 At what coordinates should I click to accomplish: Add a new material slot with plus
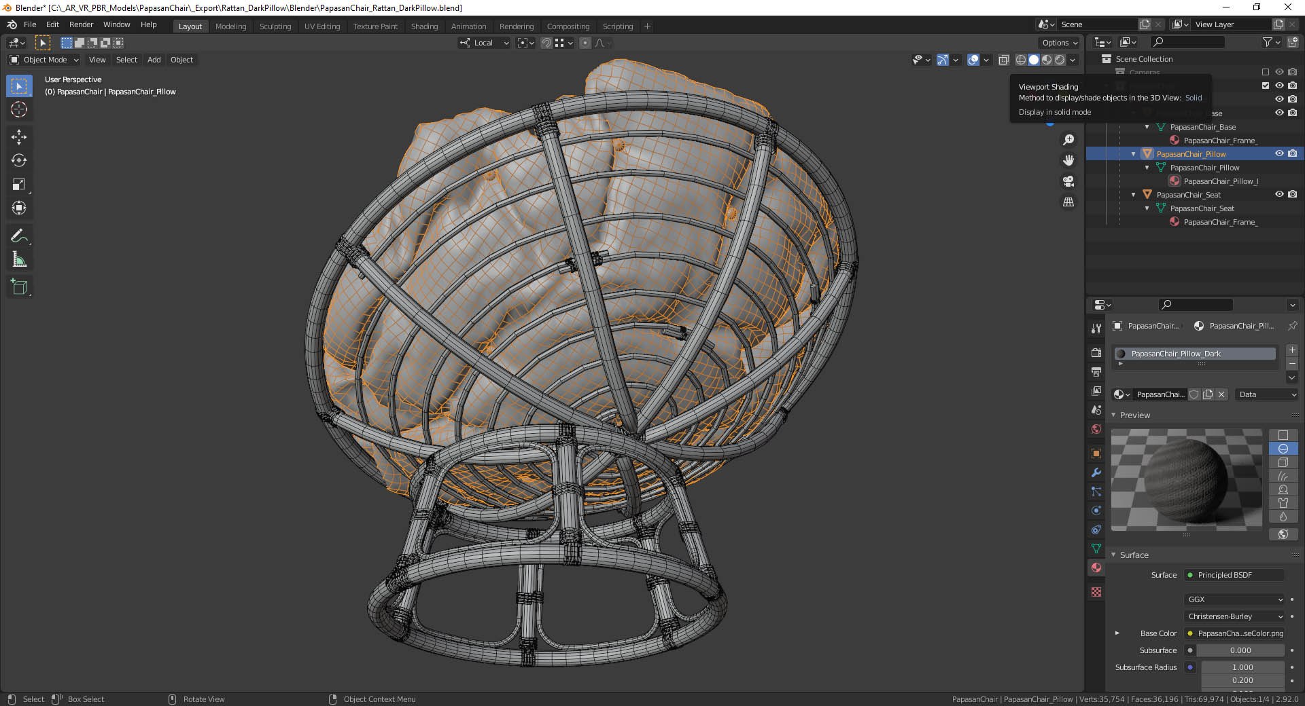tap(1292, 350)
